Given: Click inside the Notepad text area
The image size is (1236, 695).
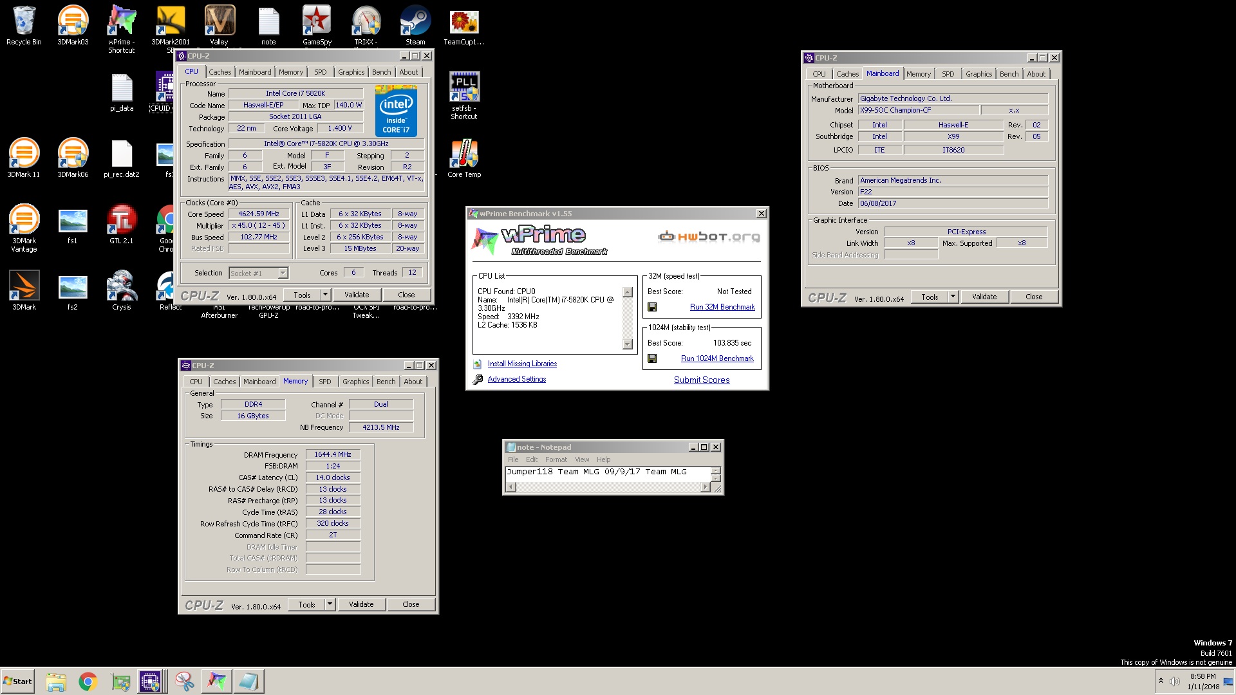Looking at the screenshot, I should 608,473.
